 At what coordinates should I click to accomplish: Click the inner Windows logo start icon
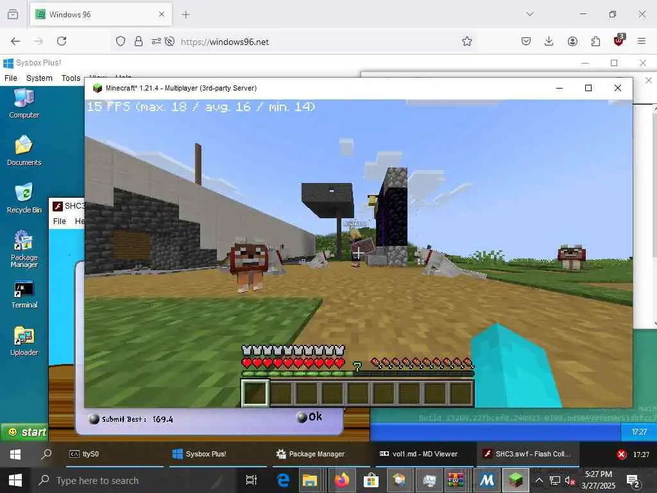pos(15,454)
